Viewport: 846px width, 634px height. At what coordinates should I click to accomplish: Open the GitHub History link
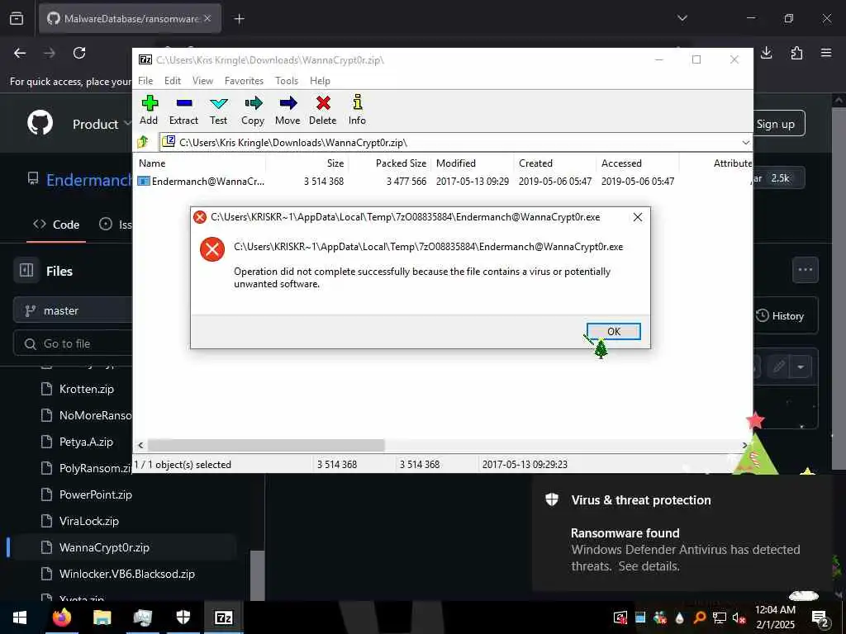coord(780,316)
